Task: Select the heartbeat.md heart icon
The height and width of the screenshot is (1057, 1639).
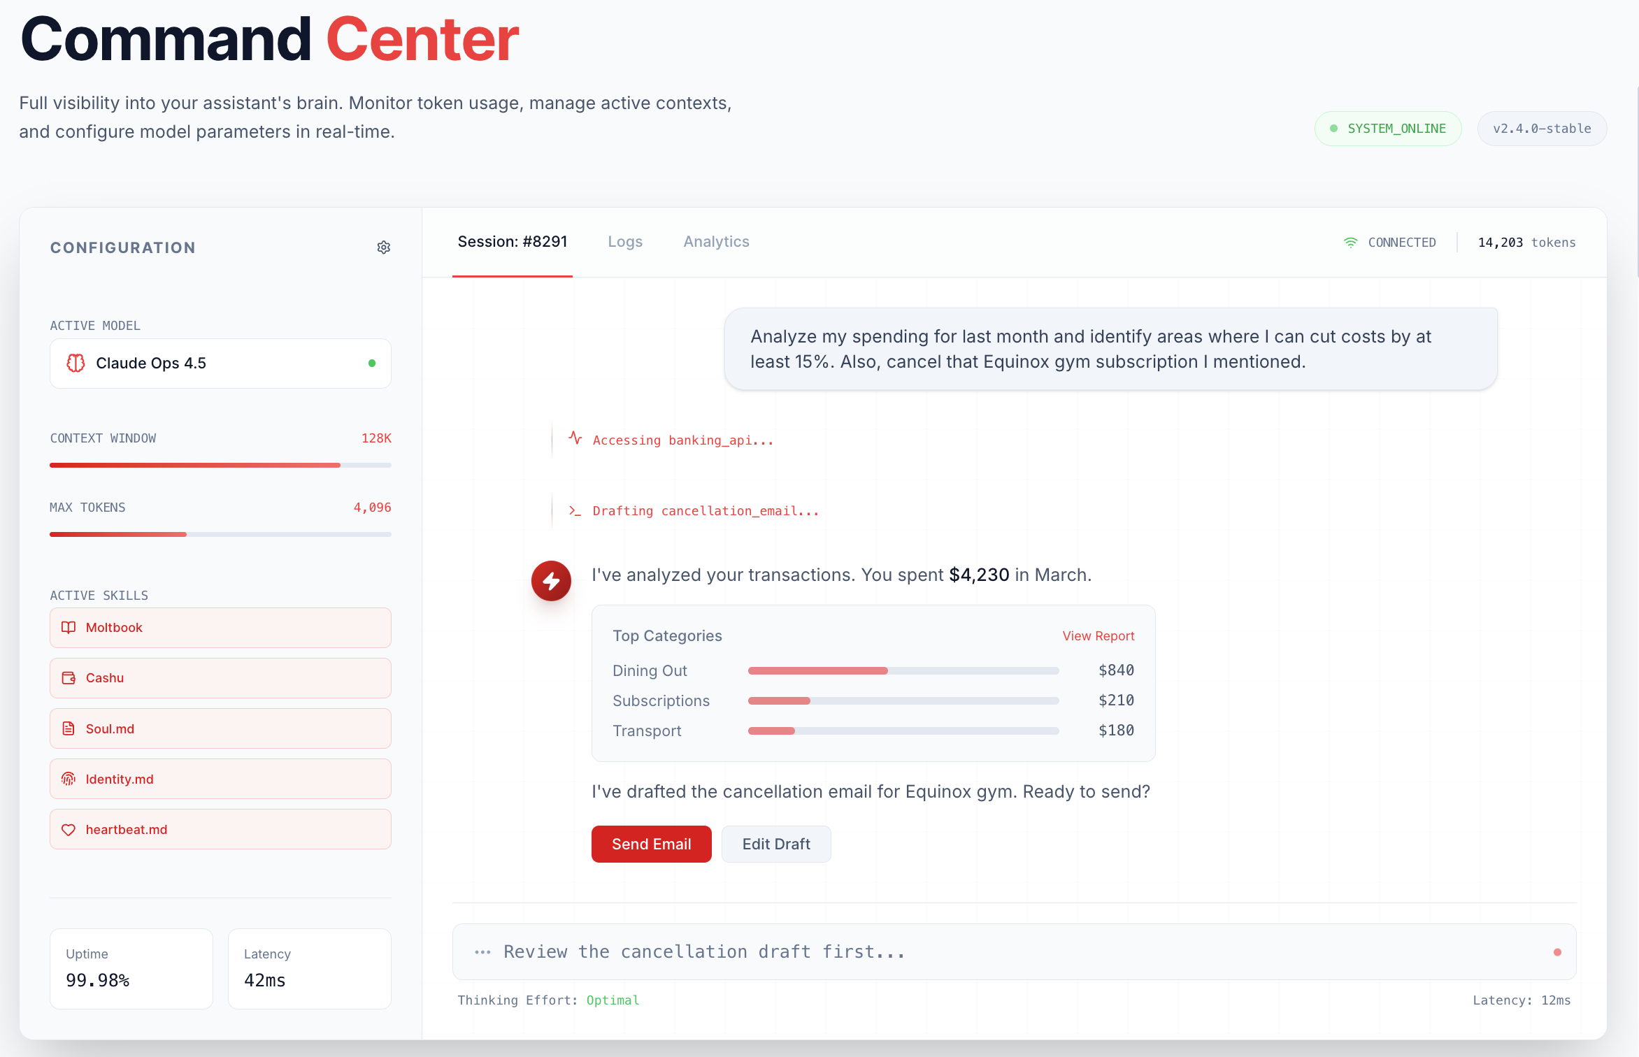Action: [69, 829]
